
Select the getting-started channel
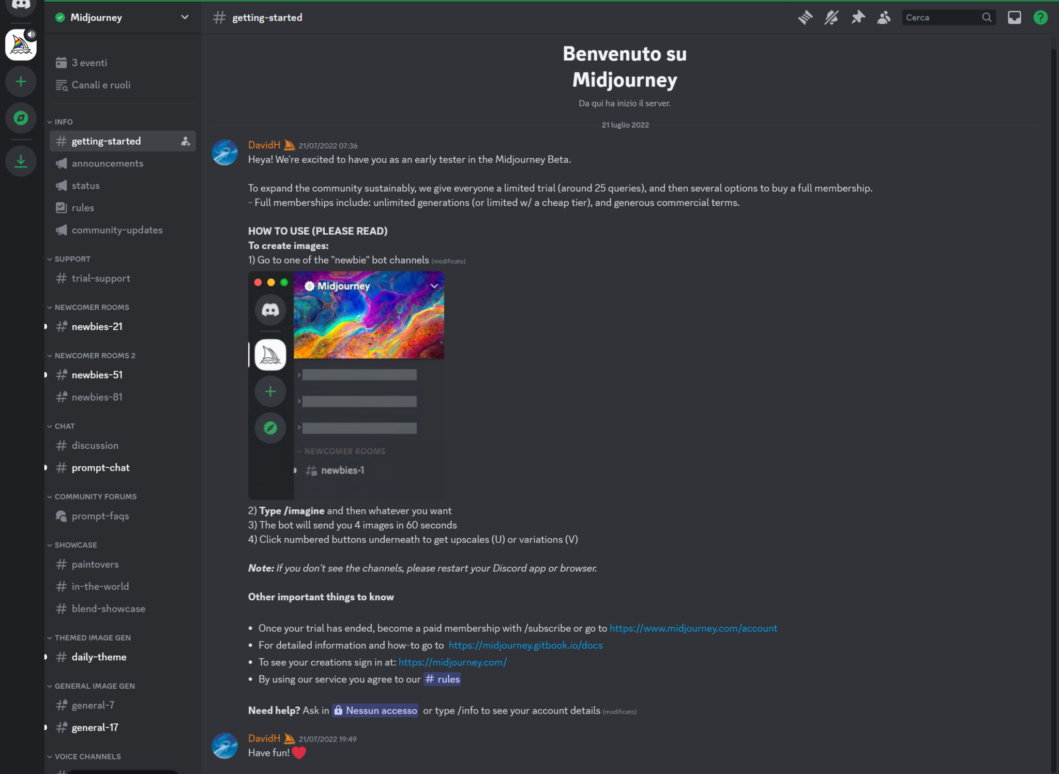106,141
